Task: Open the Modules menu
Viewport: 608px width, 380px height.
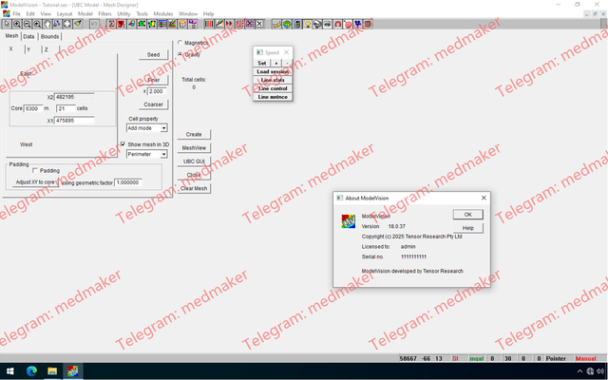Action: click(x=163, y=13)
